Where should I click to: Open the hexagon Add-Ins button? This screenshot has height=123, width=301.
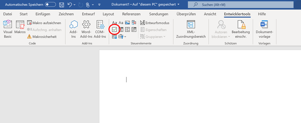coord(74,29)
